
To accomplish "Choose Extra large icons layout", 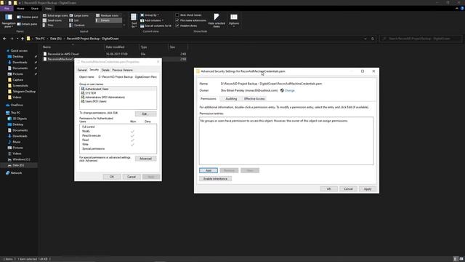I will tap(55, 15).
